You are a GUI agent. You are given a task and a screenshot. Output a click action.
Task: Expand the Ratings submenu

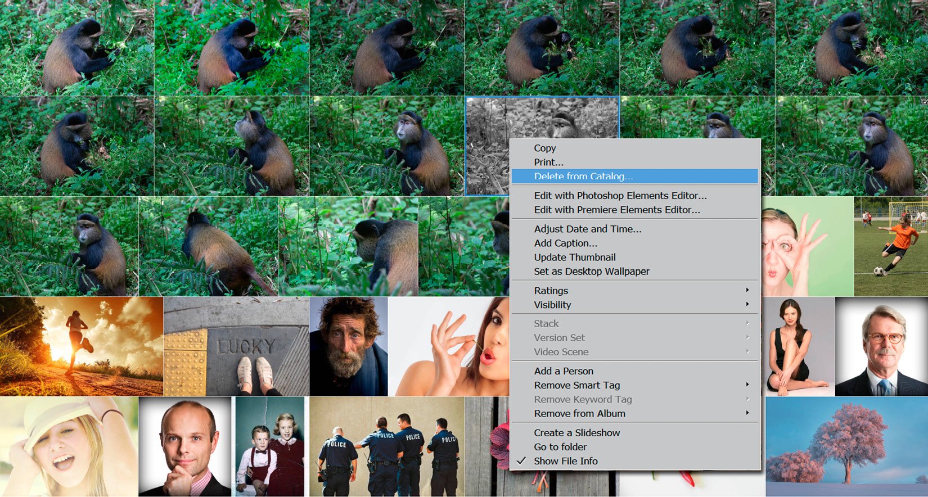tap(634, 291)
